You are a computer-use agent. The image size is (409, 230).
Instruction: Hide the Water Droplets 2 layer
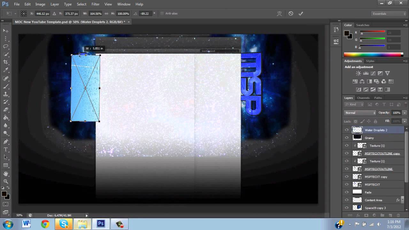[347, 130]
